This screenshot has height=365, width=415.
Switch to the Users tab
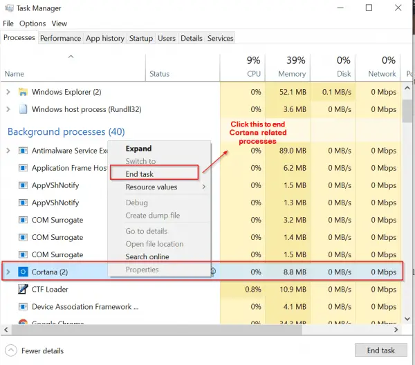pyautogui.click(x=167, y=38)
